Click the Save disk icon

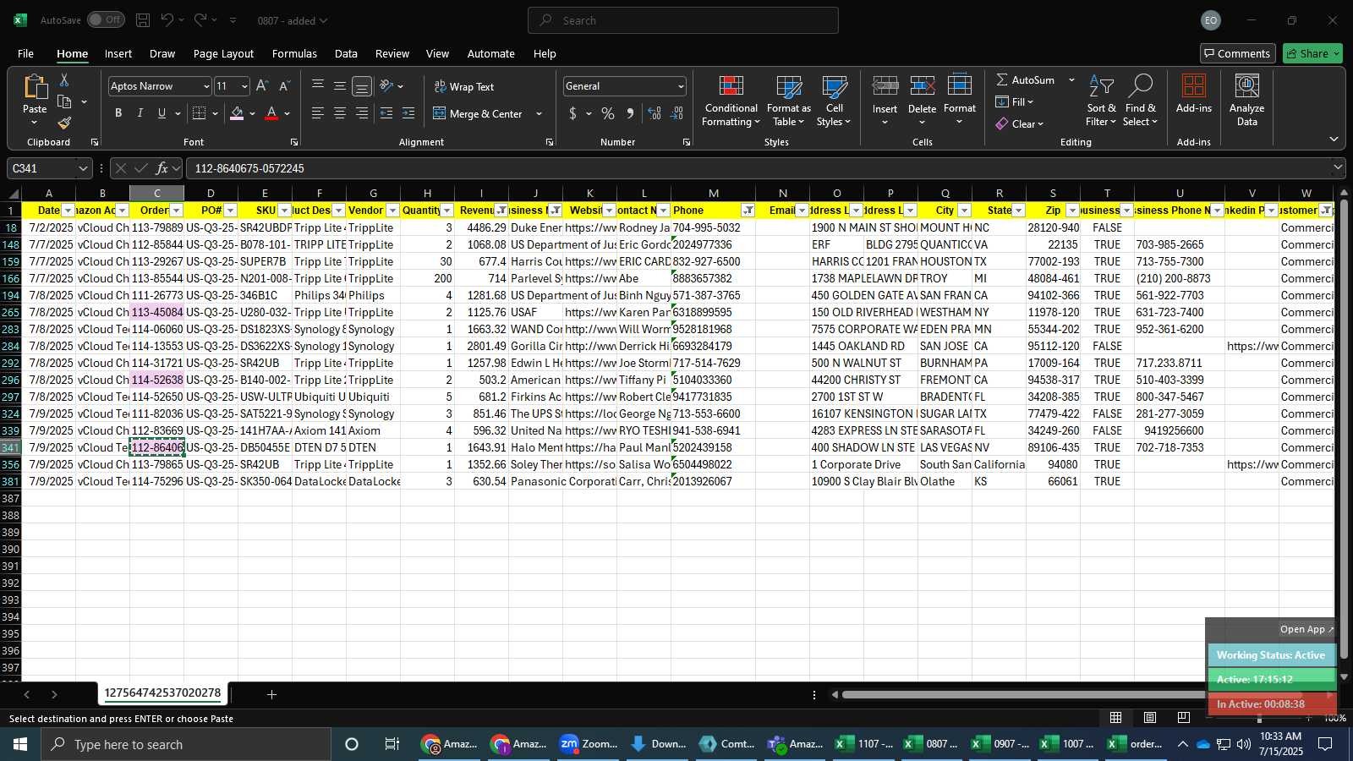tap(143, 20)
